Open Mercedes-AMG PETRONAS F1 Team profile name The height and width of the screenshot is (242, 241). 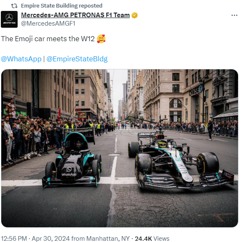click(x=75, y=15)
